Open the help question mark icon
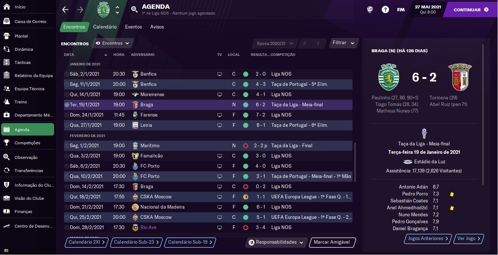The image size is (498, 255). click(x=385, y=10)
